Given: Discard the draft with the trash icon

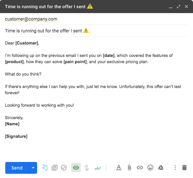Looking at the screenshot, I should [x=184, y=168].
